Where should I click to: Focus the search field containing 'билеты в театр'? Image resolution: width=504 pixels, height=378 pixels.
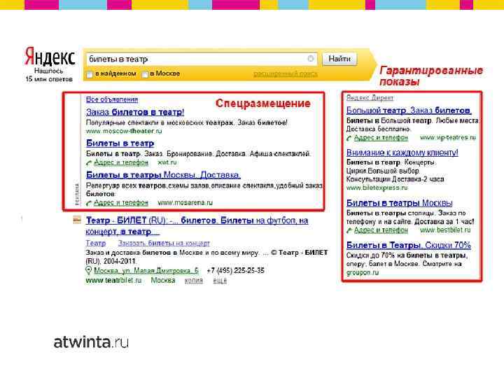pos(201,59)
